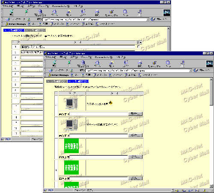Click Search in the back window toolbar

click(x=68, y=13)
